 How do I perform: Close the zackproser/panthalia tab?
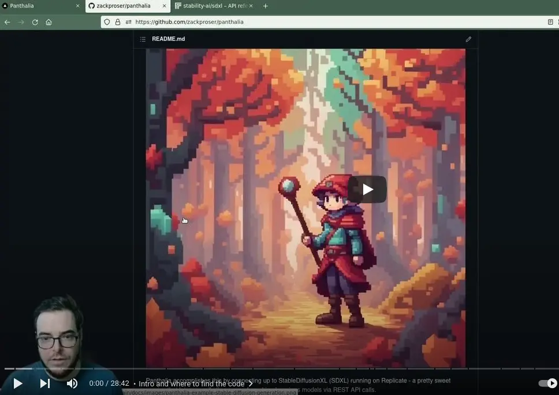pyautogui.click(x=163, y=6)
